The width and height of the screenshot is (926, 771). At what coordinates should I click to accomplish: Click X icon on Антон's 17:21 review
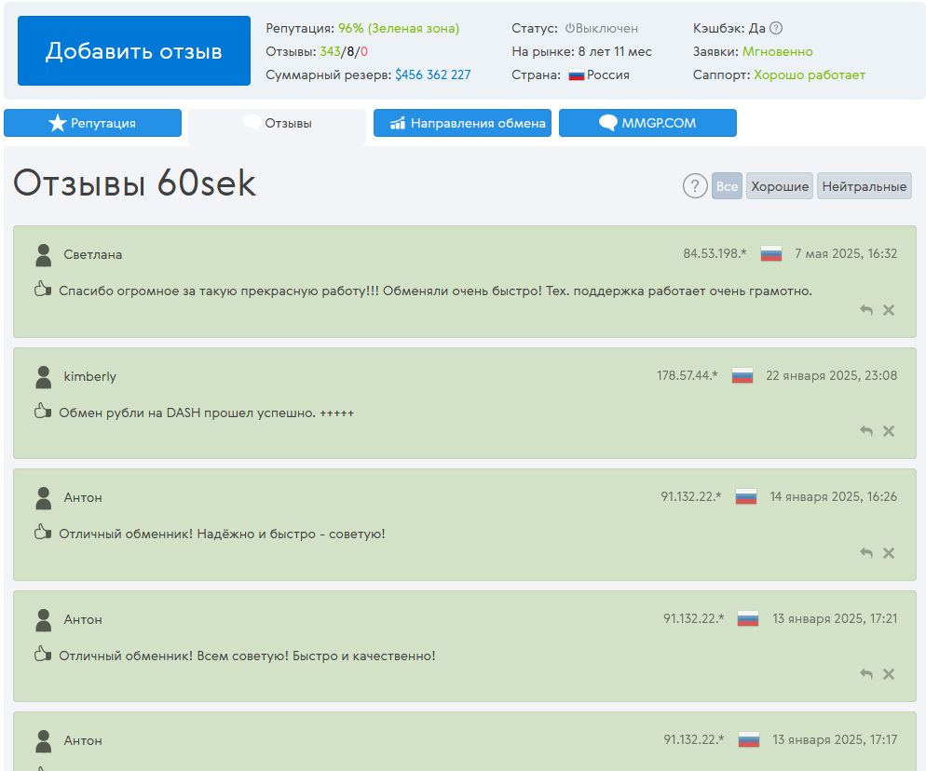click(x=889, y=674)
